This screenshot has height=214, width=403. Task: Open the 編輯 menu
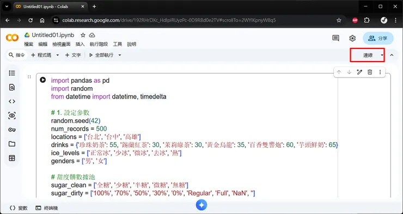click(42, 44)
